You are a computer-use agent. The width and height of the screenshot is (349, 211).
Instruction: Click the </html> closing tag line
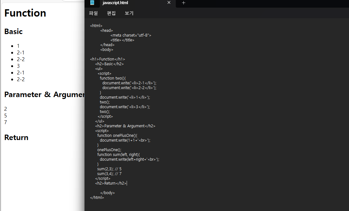pyautogui.click(x=97, y=198)
